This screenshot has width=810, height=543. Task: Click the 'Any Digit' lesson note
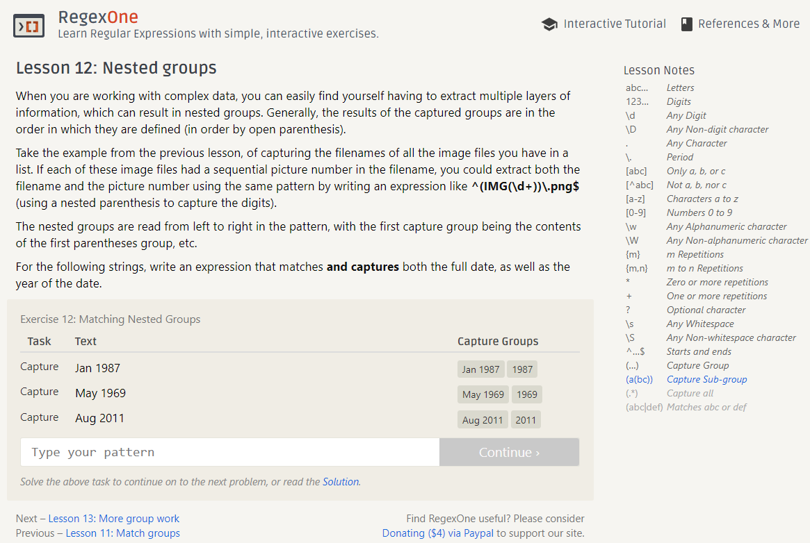point(686,115)
